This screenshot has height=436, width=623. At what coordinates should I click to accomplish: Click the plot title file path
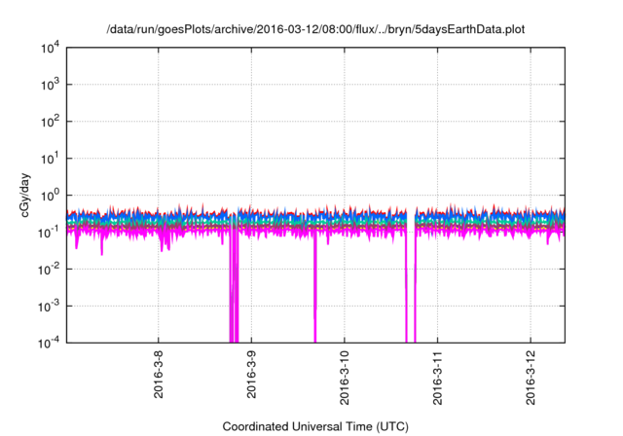315,30
